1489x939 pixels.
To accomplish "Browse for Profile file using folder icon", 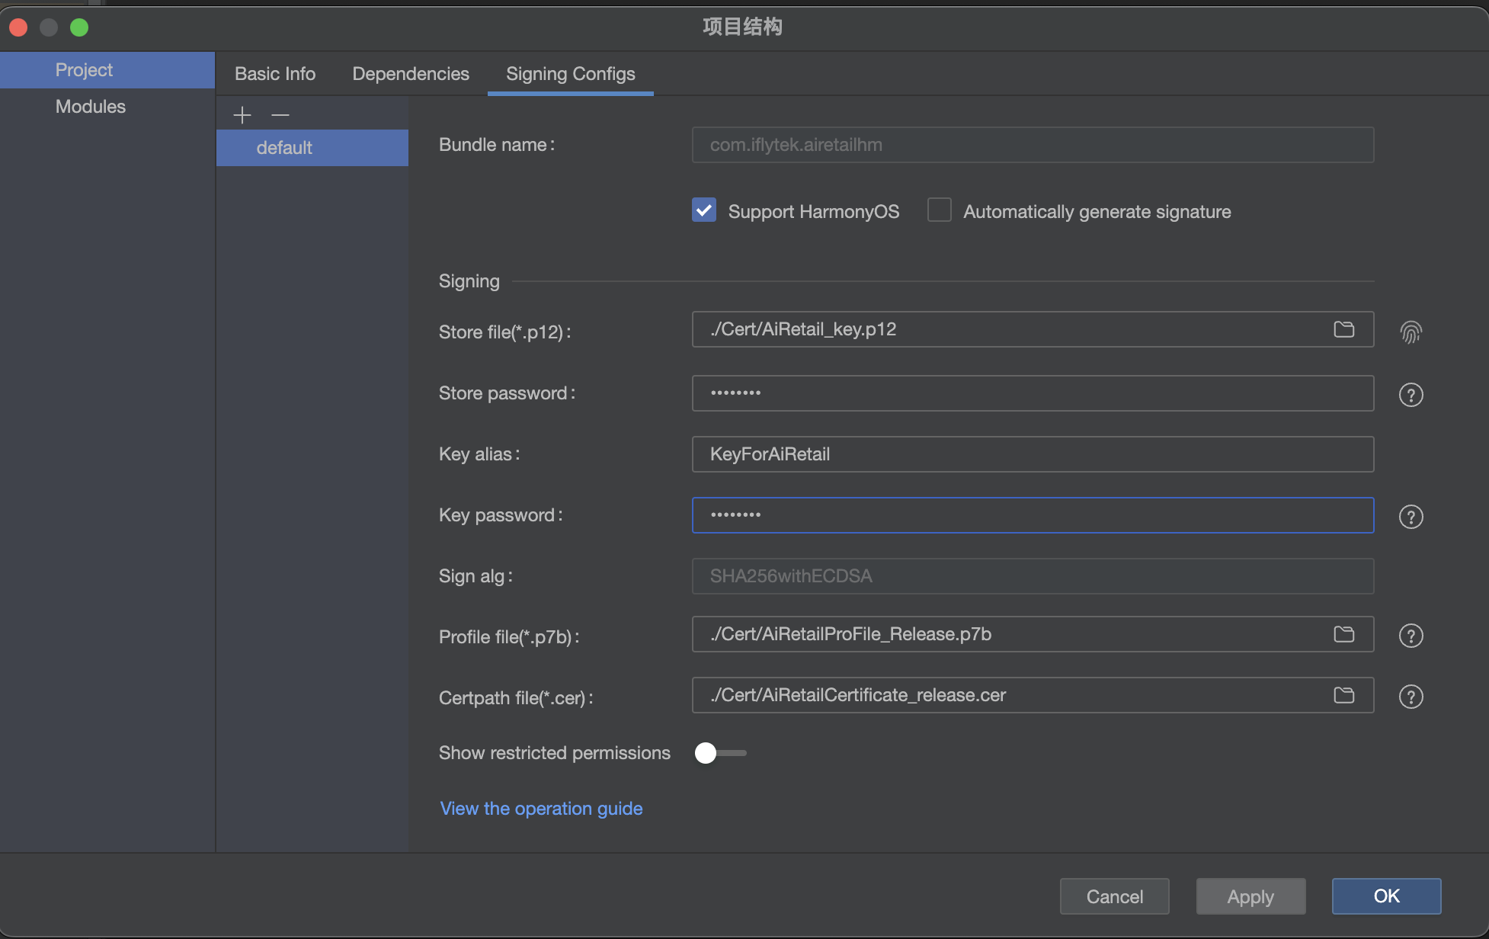I will pyautogui.click(x=1344, y=634).
